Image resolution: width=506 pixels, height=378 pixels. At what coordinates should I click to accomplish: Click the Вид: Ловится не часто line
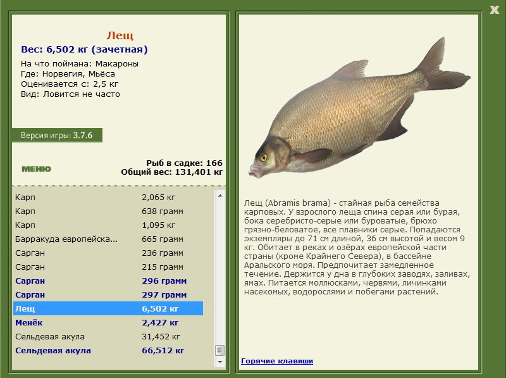(70, 94)
